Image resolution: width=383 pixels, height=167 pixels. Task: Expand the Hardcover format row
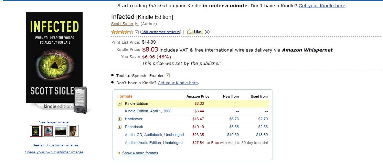(x=119, y=119)
